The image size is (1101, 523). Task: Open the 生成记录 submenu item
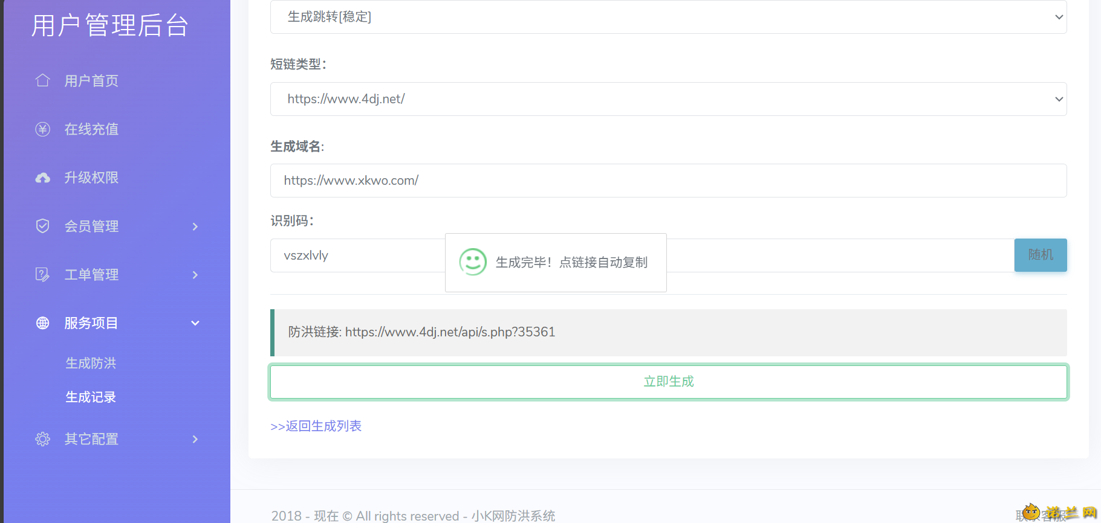[x=91, y=397]
